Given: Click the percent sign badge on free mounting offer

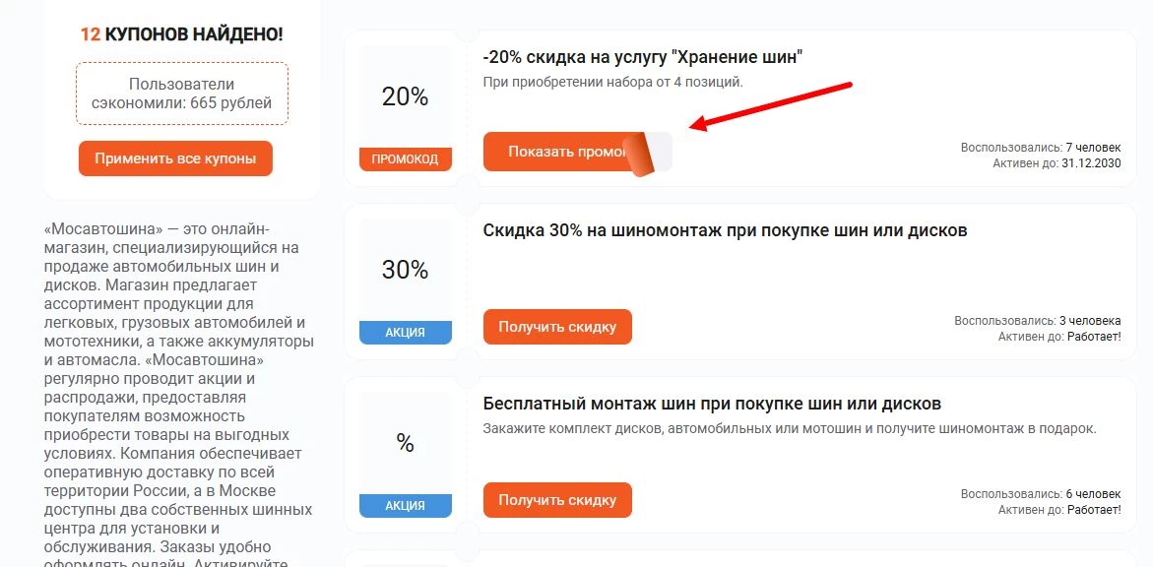Looking at the screenshot, I should [404, 442].
